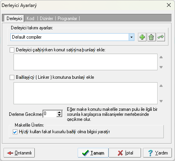Close the Derleyici Ayarları dialog
The image size is (175, 161).
pyautogui.click(x=169, y=5)
